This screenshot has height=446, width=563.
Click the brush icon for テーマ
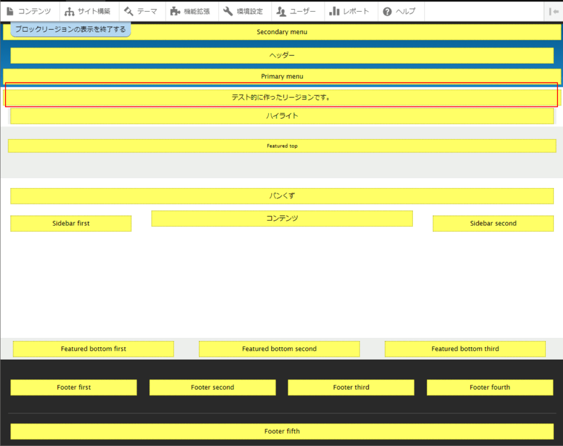[x=129, y=11]
